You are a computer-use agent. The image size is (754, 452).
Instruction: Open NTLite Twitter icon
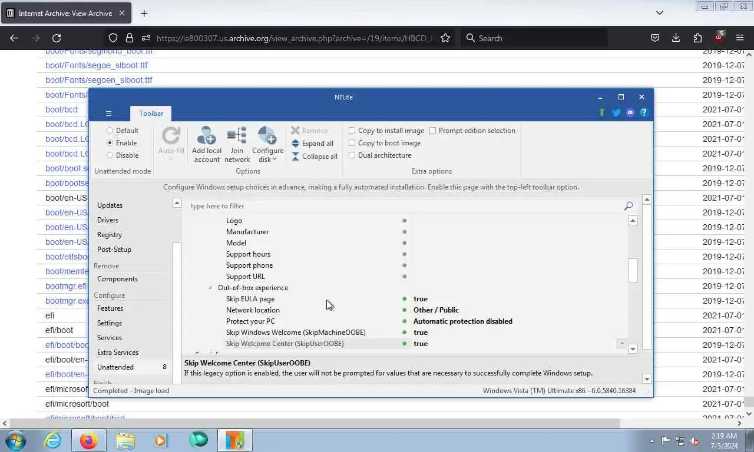pos(616,112)
